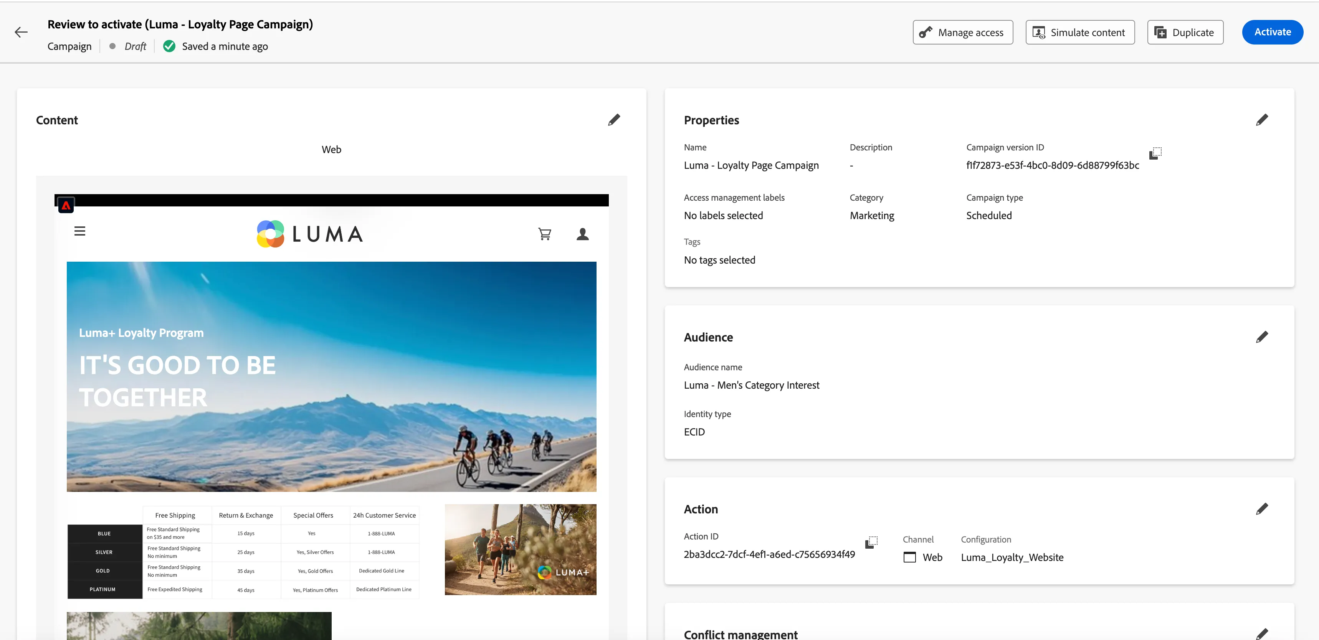The height and width of the screenshot is (640, 1319).
Task: Click the PLATINUM tier row header
Action: (104, 589)
